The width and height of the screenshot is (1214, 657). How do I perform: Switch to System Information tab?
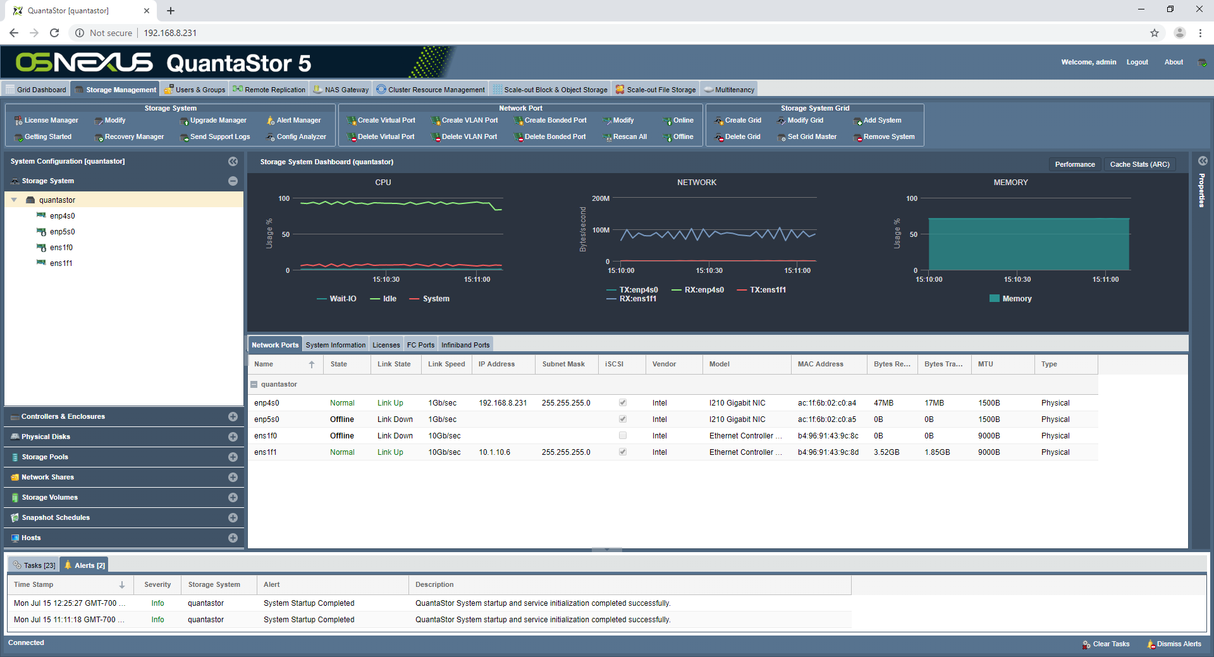(x=335, y=344)
